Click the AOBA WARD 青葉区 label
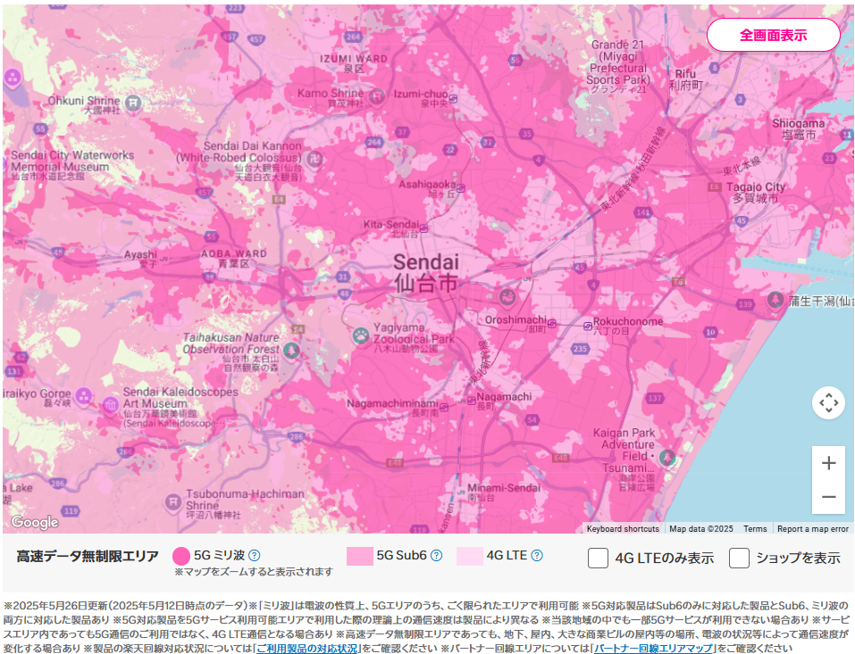The width and height of the screenshot is (855, 654). [234, 259]
